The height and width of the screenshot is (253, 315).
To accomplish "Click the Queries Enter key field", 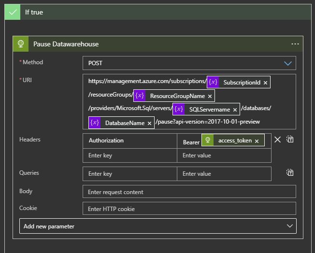I will click(x=130, y=174).
